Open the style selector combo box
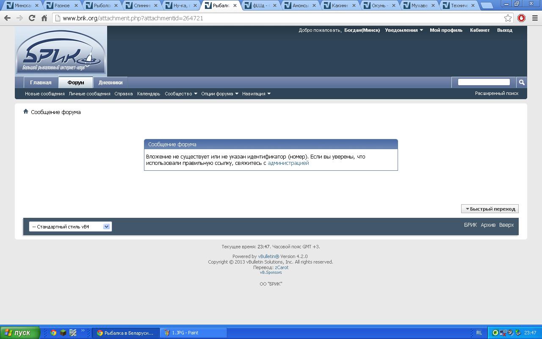 (70, 227)
